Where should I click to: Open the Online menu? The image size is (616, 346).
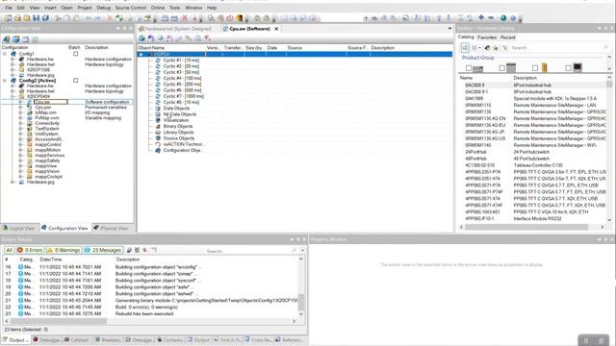click(158, 8)
